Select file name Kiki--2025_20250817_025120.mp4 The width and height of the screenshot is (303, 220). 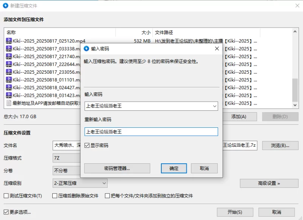(49, 41)
